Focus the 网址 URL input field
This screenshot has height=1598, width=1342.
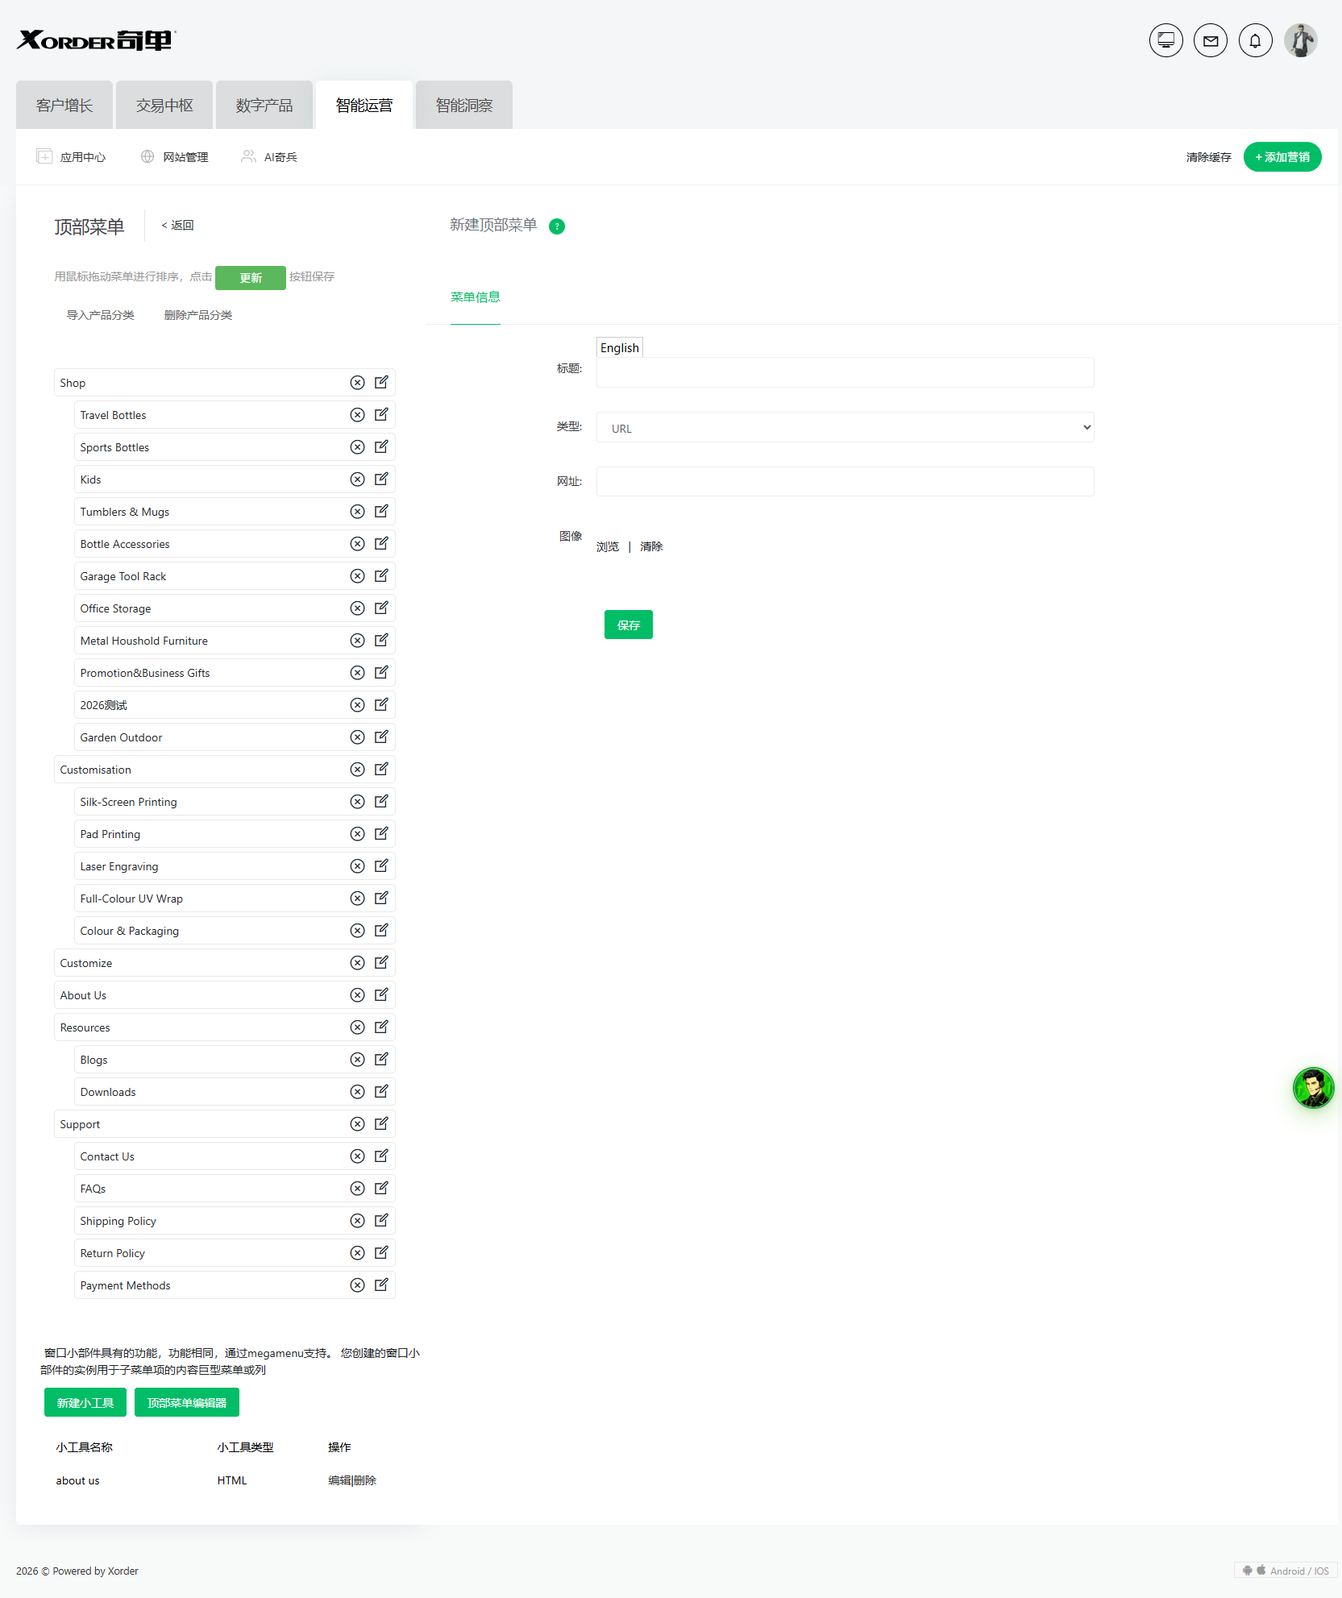[845, 481]
